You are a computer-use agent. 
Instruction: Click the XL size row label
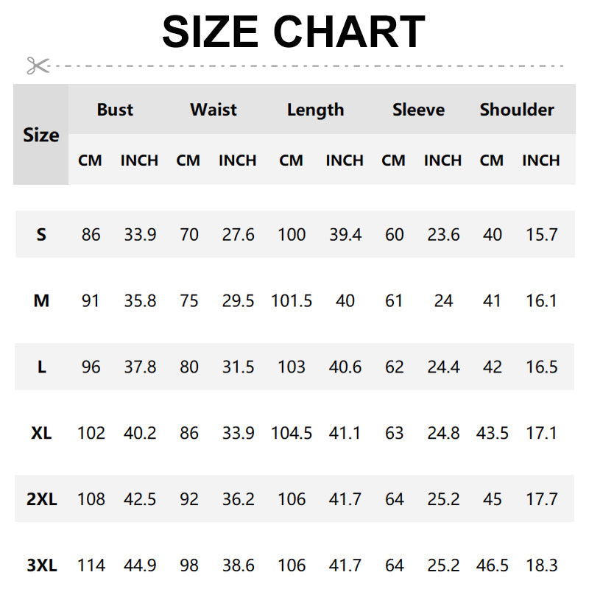pyautogui.click(x=41, y=433)
